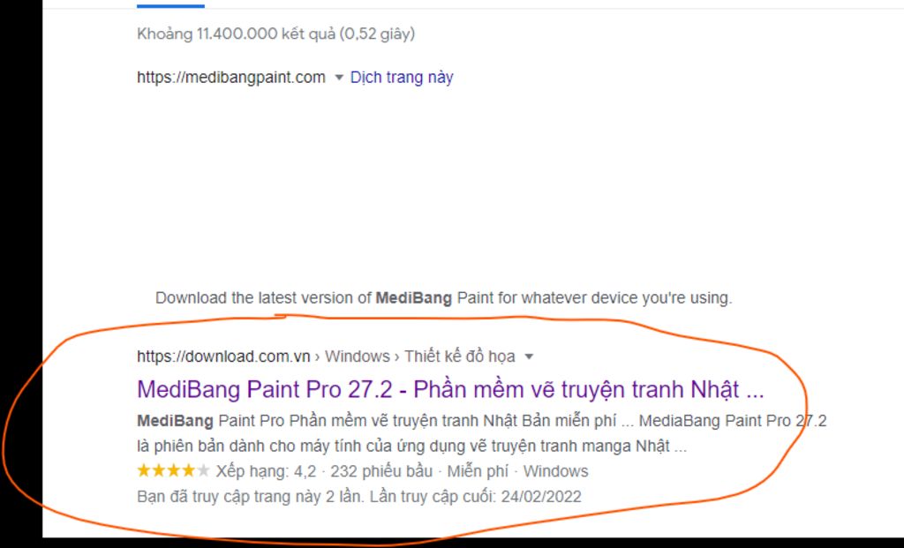This screenshot has width=904, height=548.
Task: Open the MediBang Paint Pro 27.2 result title
Action: (450, 389)
